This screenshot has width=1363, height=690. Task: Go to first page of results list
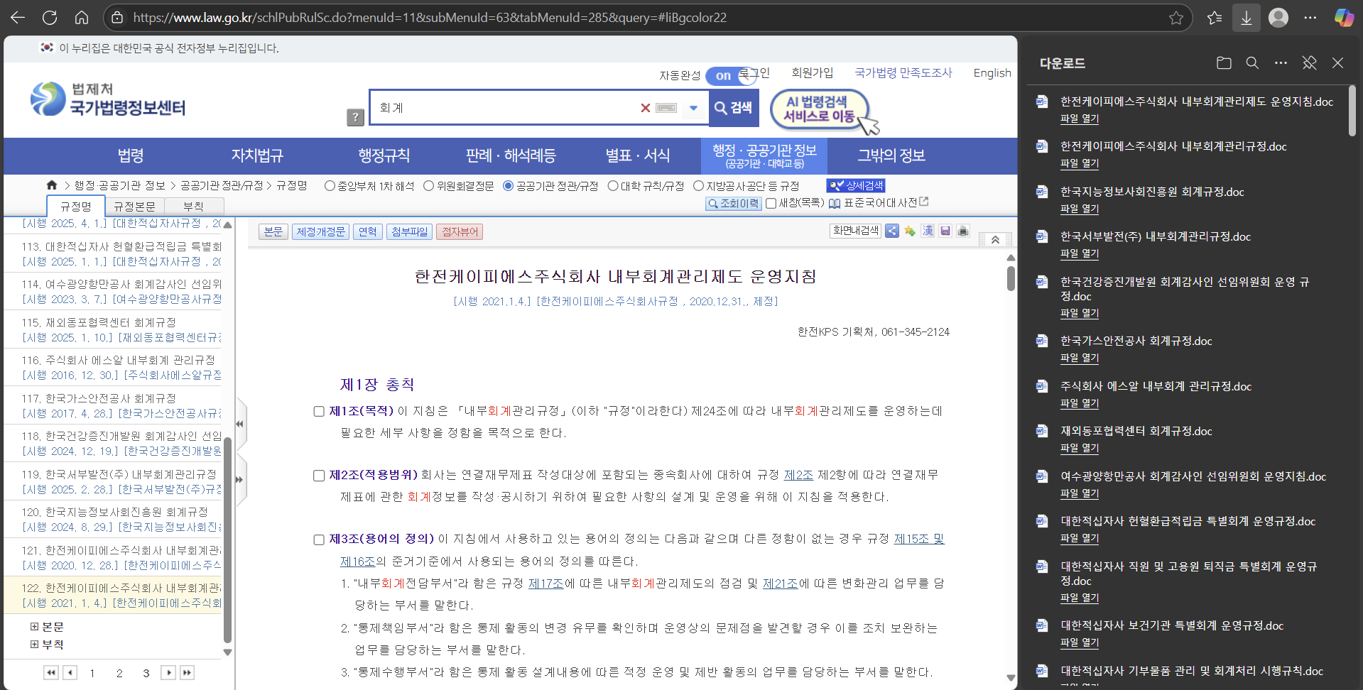coord(51,672)
